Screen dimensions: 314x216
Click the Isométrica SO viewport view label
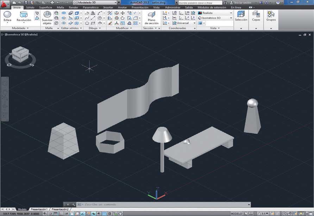tap(15, 35)
